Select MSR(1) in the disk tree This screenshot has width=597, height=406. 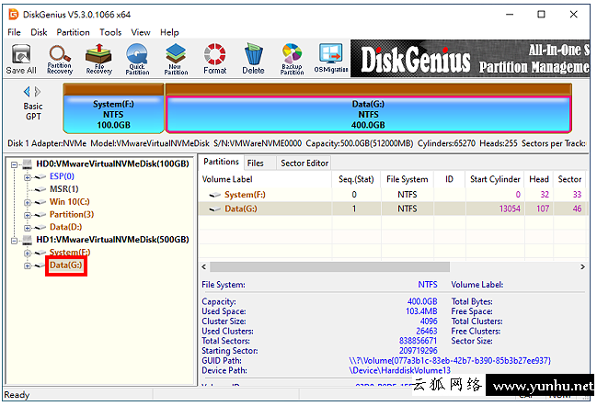[64, 189]
